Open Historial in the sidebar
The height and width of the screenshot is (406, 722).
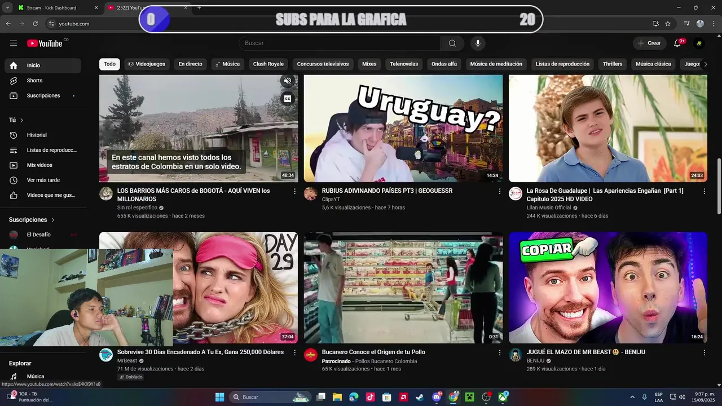[43, 135]
